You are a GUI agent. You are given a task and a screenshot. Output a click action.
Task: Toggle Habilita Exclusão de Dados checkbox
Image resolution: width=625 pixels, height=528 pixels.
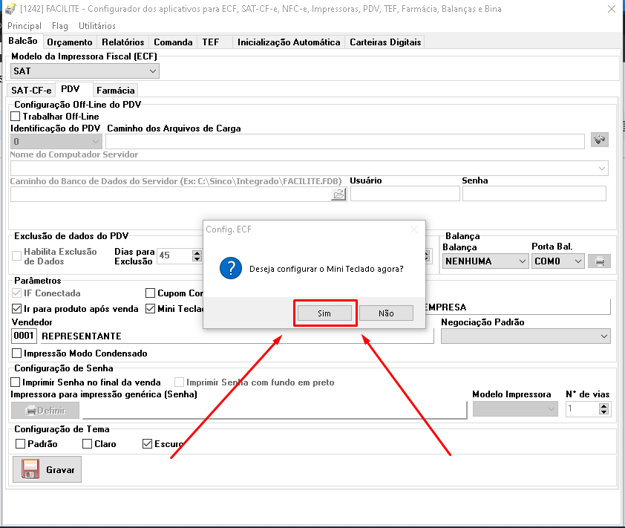17,256
